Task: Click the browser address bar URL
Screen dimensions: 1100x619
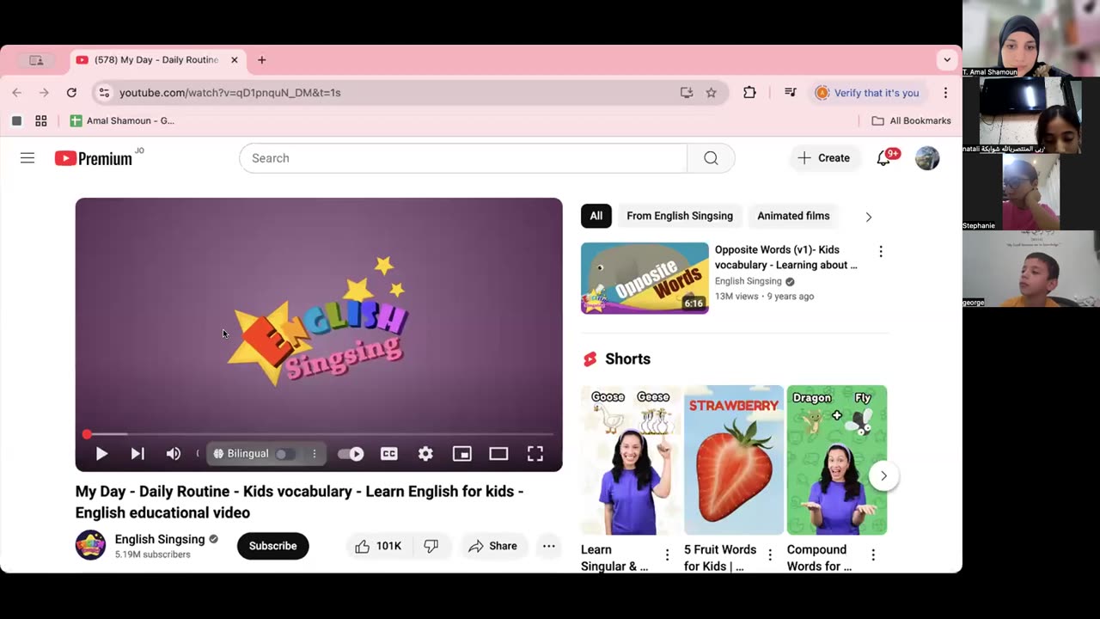Action: 230,93
